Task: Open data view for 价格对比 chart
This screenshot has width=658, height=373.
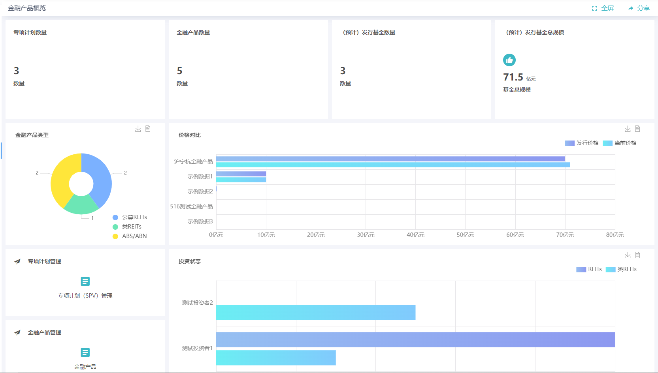Action: click(x=637, y=129)
